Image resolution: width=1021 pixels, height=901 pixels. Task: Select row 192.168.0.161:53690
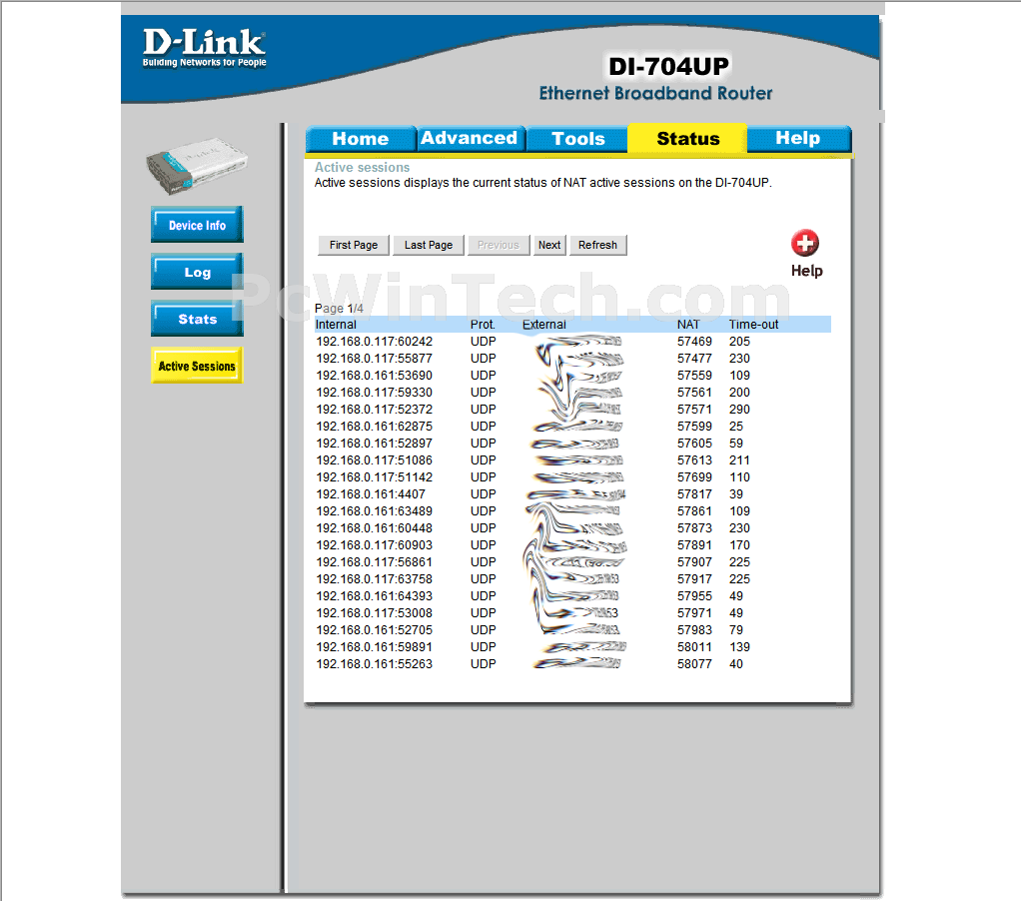pos(573,375)
